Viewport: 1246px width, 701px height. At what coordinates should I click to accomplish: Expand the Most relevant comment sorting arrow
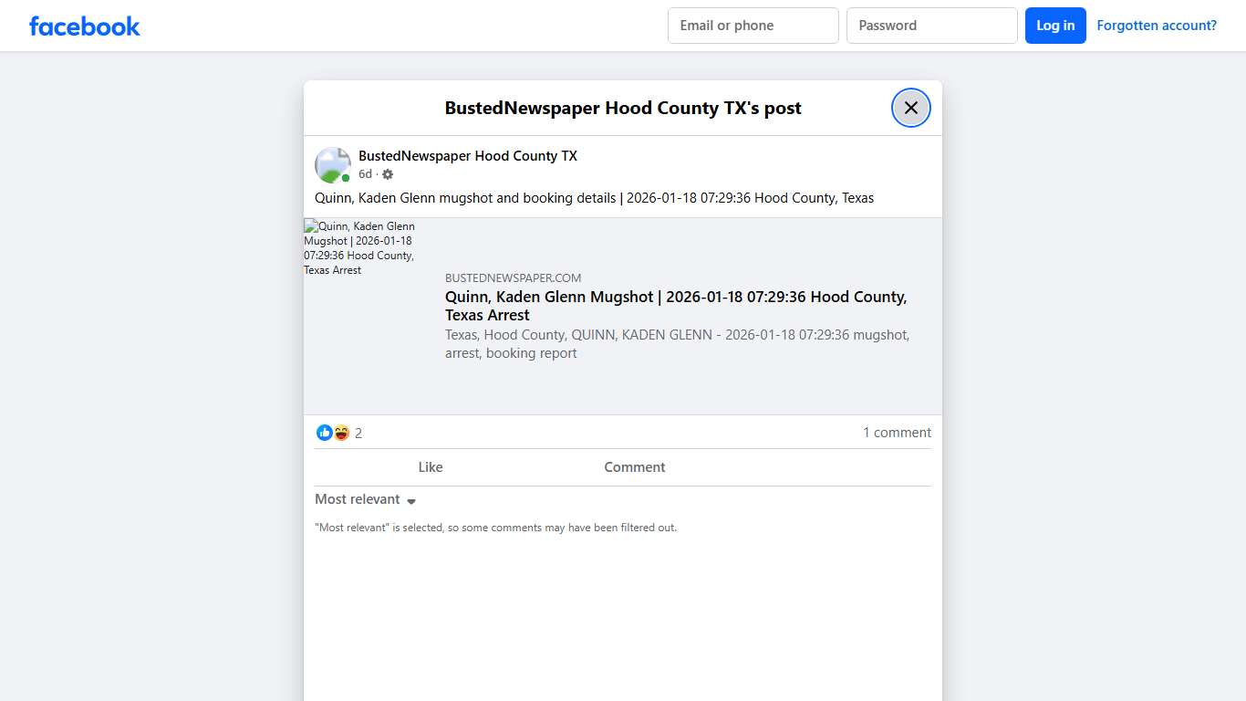tap(411, 501)
